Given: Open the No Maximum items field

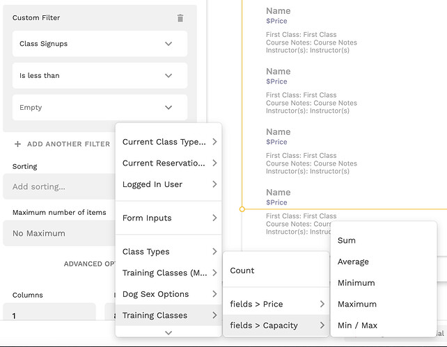Looking at the screenshot, I should pyautogui.click(x=59, y=233).
